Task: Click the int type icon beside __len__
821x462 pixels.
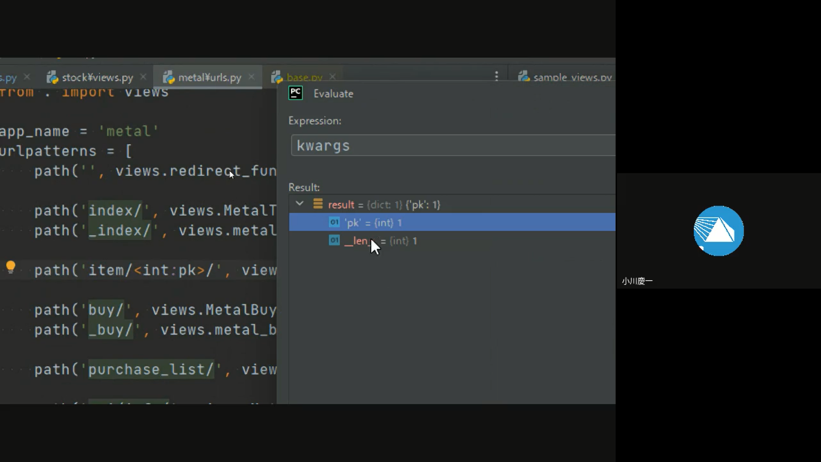Action: point(334,240)
